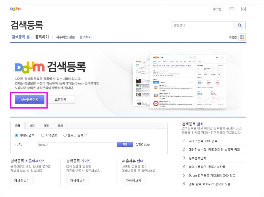Click the 확인 button next to URL
This screenshot has height=197, width=264.
click(x=125, y=144)
